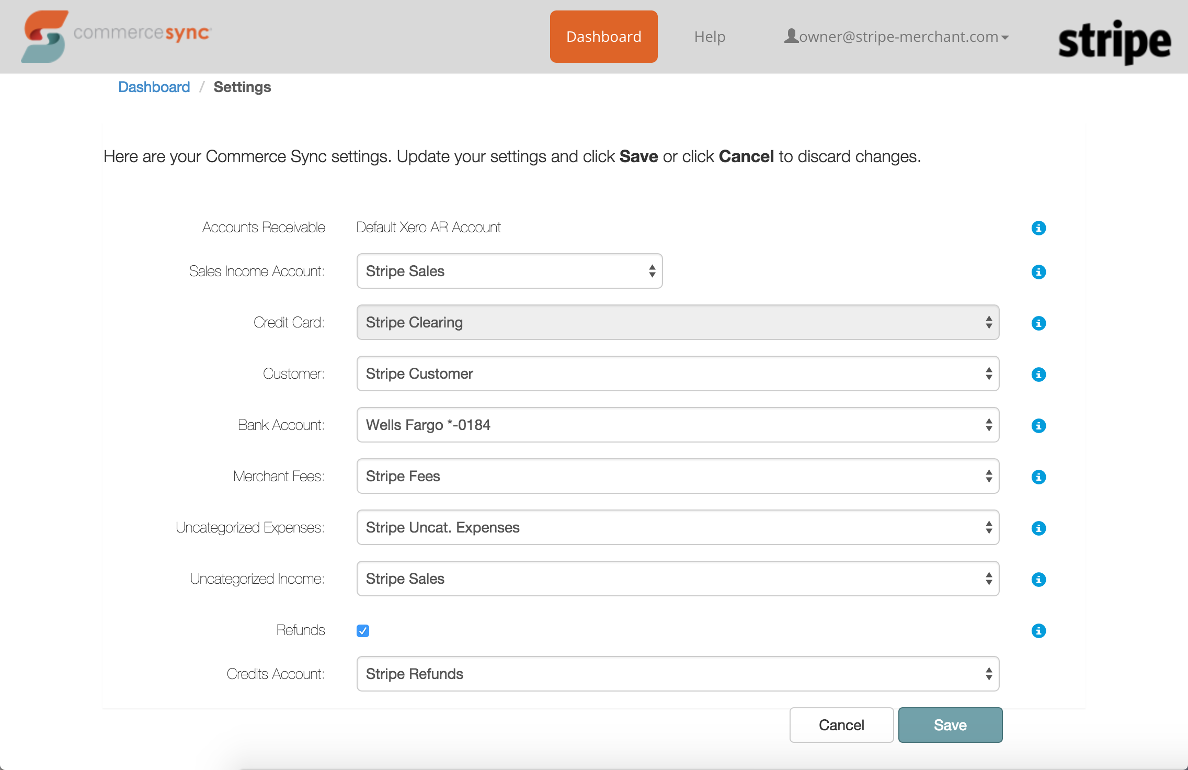Open info icon for Uncategorized Expenses

(1038, 528)
